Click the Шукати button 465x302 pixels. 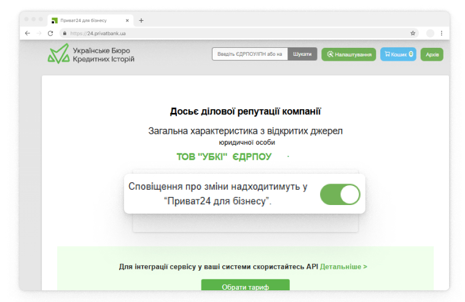302,54
